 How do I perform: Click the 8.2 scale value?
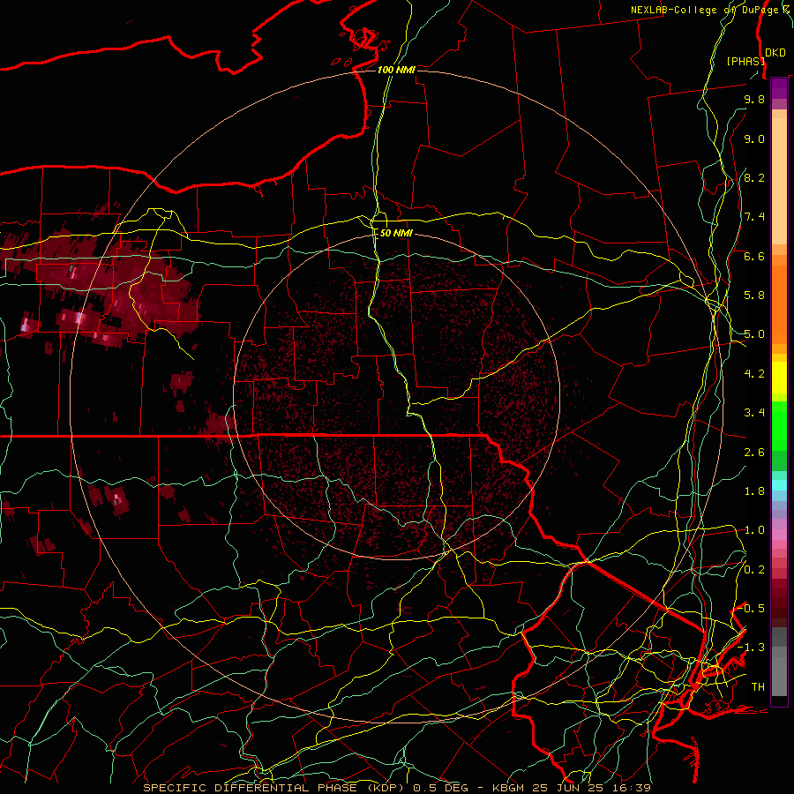754,177
